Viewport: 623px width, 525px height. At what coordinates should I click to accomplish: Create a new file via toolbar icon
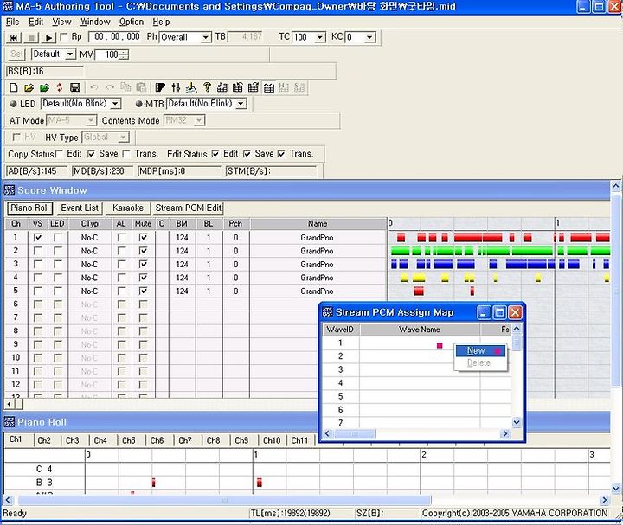click(x=14, y=87)
